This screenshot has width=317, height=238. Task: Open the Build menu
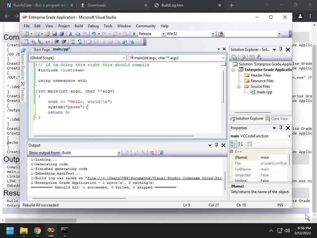tap(79, 26)
